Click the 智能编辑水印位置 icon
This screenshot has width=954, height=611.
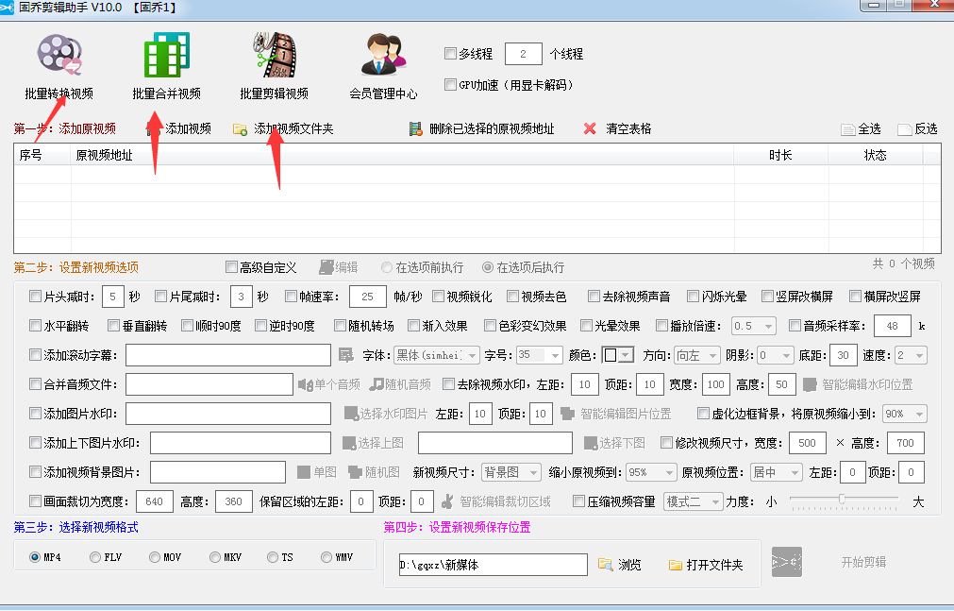[x=810, y=384]
